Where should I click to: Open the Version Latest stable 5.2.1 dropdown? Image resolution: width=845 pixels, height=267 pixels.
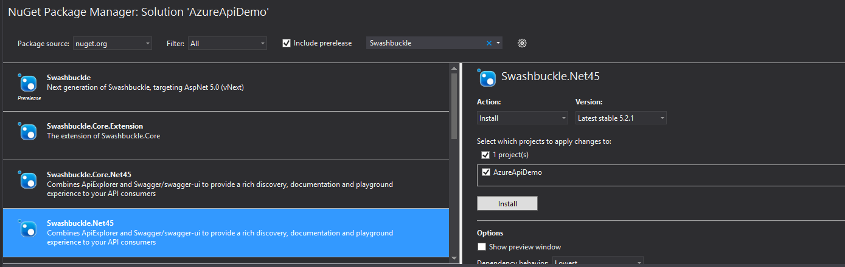[621, 118]
